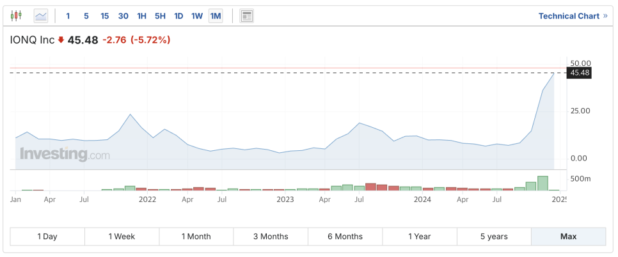Viewport: 618px width, 257px height.
Task: Click the 2023 label on time axis
Action: [285, 199]
